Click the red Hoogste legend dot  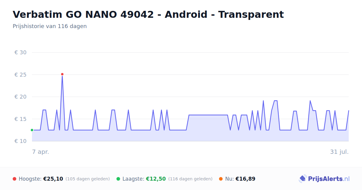coord(14,179)
